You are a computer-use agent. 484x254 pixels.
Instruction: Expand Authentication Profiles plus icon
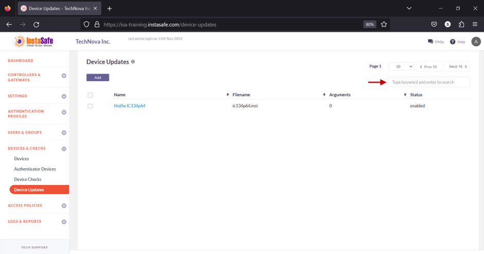64,112
